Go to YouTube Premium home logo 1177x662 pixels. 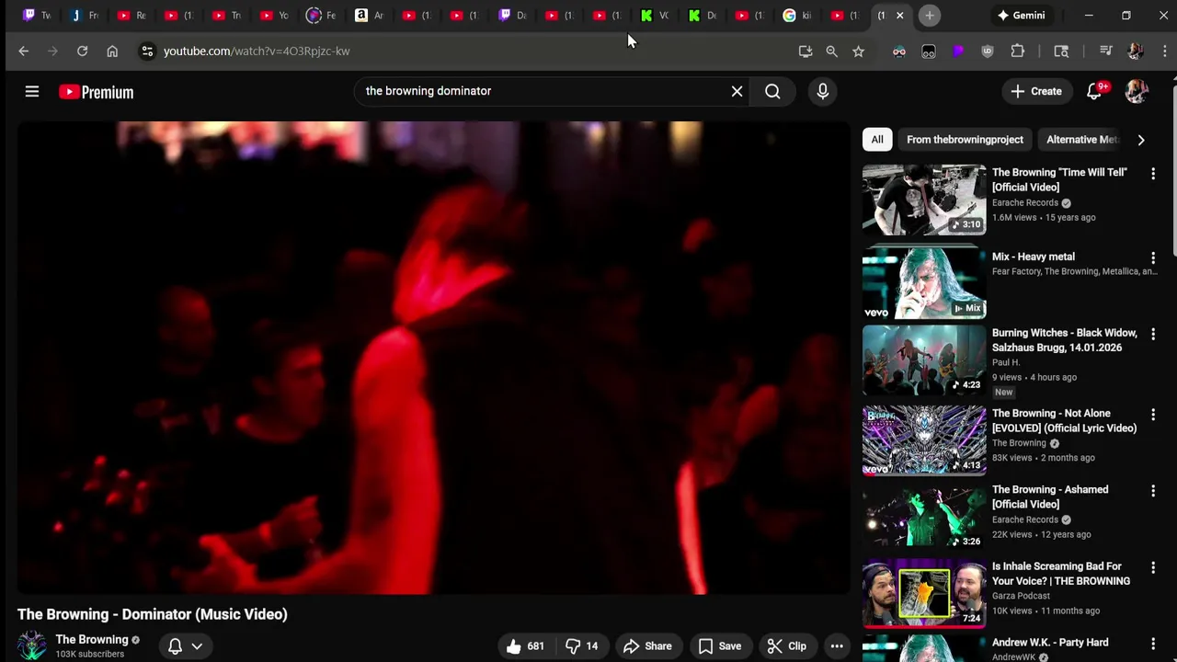97,92
